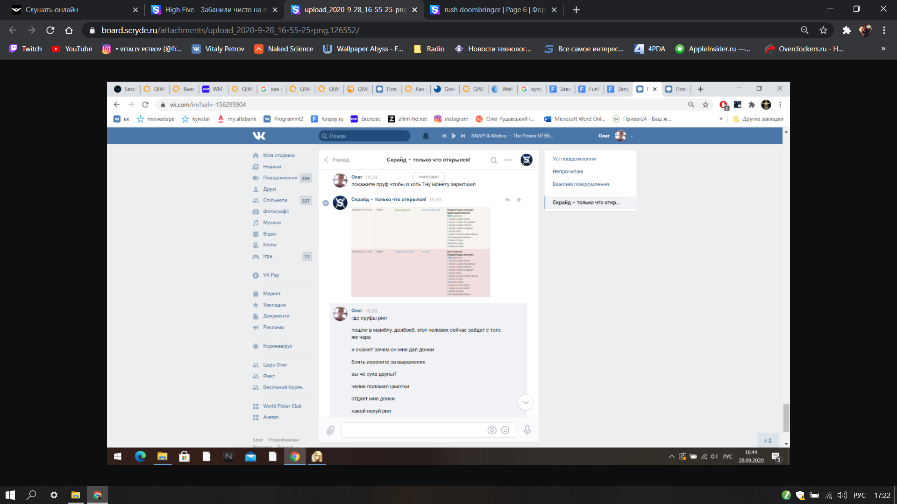The width and height of the screenshot is (897, 504).
Task: Open the Overclockers.ru bookmark
Action: tap(804, 49)
